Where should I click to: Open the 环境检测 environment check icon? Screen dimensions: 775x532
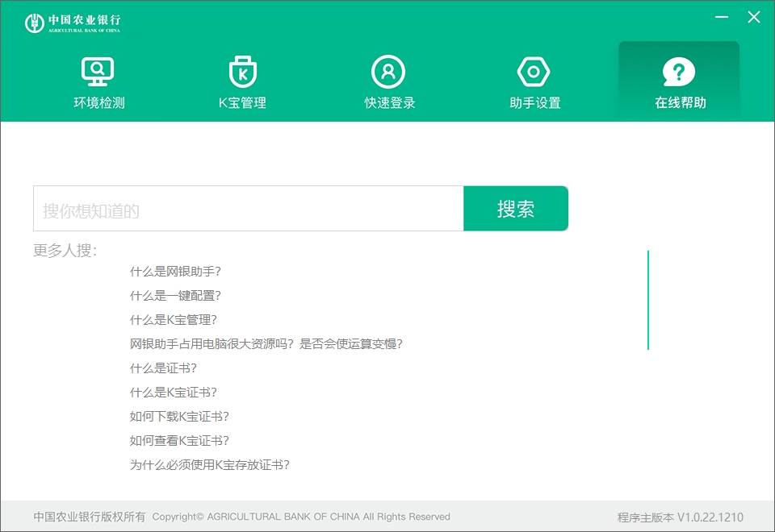coord(98,72)
